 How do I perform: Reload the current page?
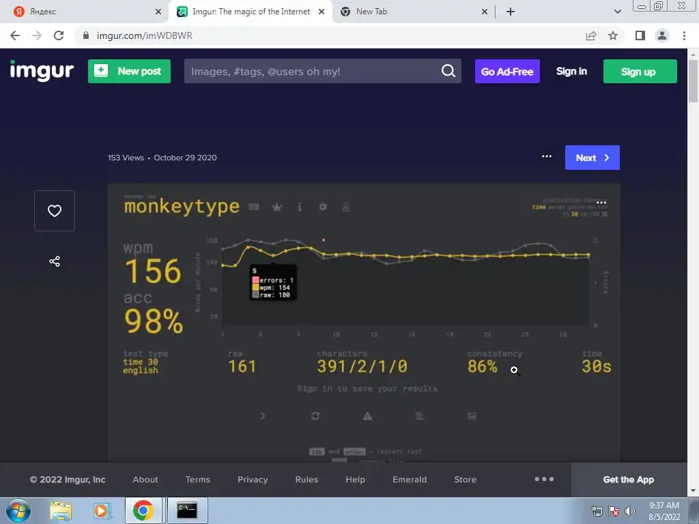pyautogui.click(x=59, y=35)
